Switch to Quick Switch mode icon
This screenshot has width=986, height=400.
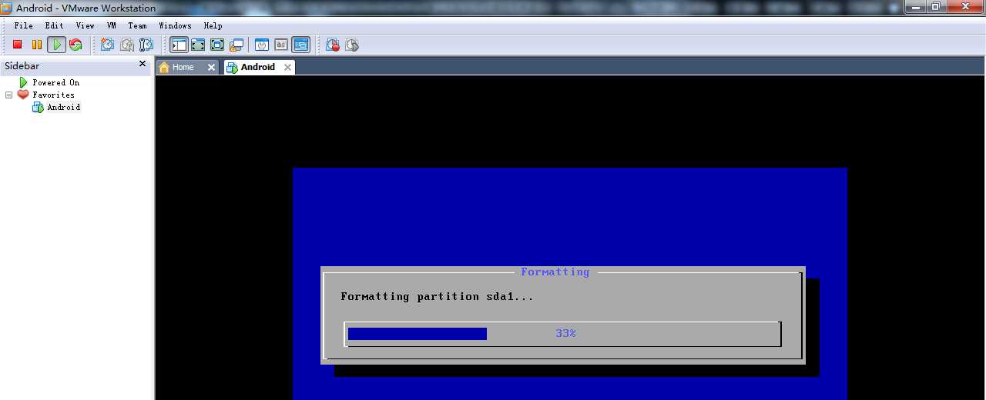pyautogui.click(x=198, y=45)
